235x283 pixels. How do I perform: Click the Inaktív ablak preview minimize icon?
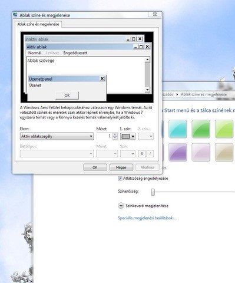pyautogui.click(x=128, y=39)
